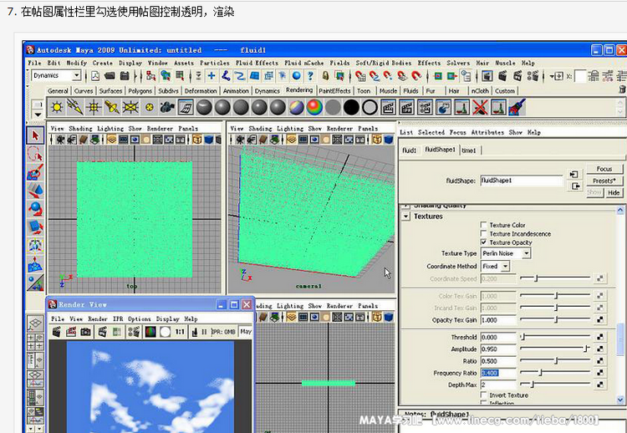Check the Invert Texture option
This screenshot has width=627, height=433.
(484, 395)
